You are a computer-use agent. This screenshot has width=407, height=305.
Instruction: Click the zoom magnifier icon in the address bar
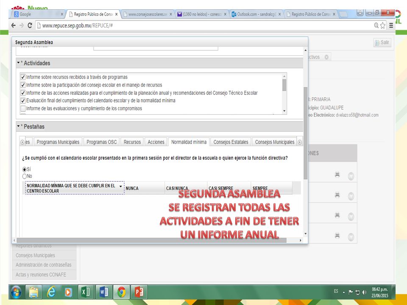pyautogui.click(x=376, y=25)
